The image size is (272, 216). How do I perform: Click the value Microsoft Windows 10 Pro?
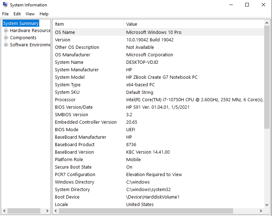[x=154, y=32]
